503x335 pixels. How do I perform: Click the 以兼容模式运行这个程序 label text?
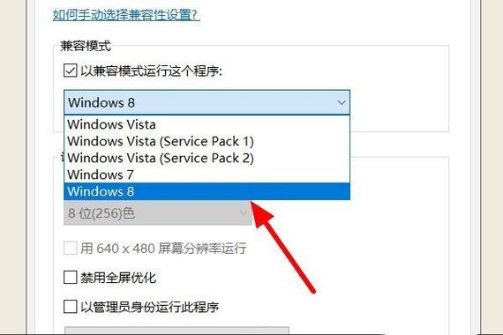151,71
